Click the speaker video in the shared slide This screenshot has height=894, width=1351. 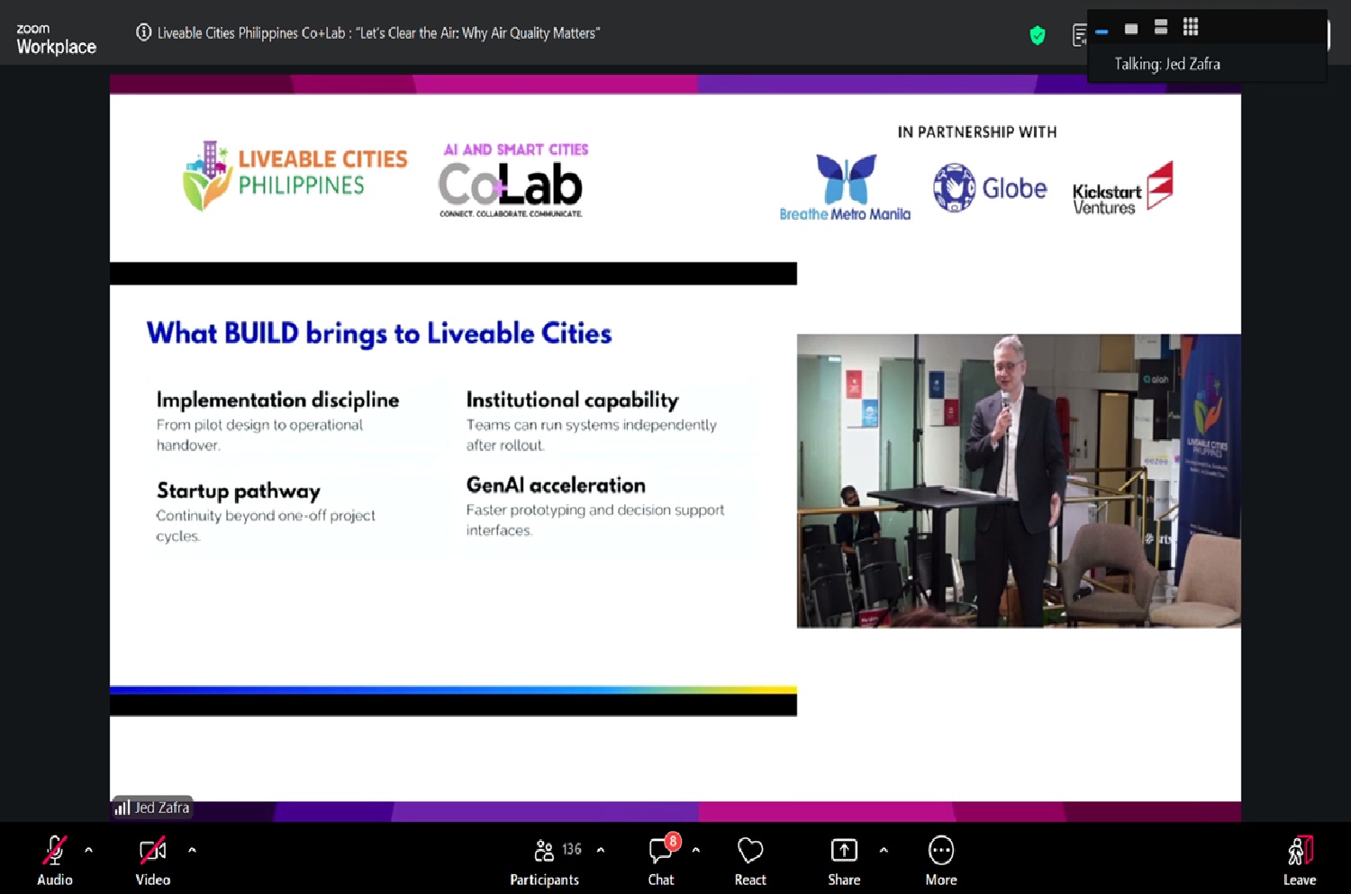[1018, 481]
